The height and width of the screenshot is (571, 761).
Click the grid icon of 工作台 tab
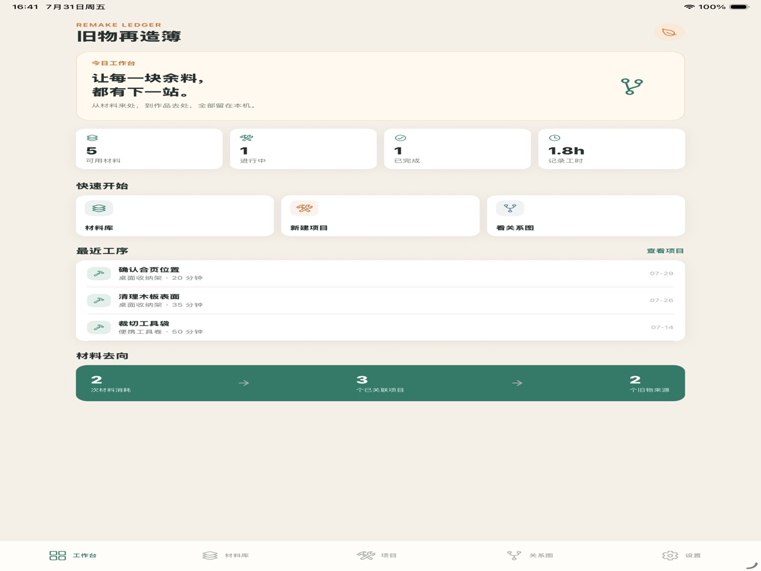[x=57, y=556]
